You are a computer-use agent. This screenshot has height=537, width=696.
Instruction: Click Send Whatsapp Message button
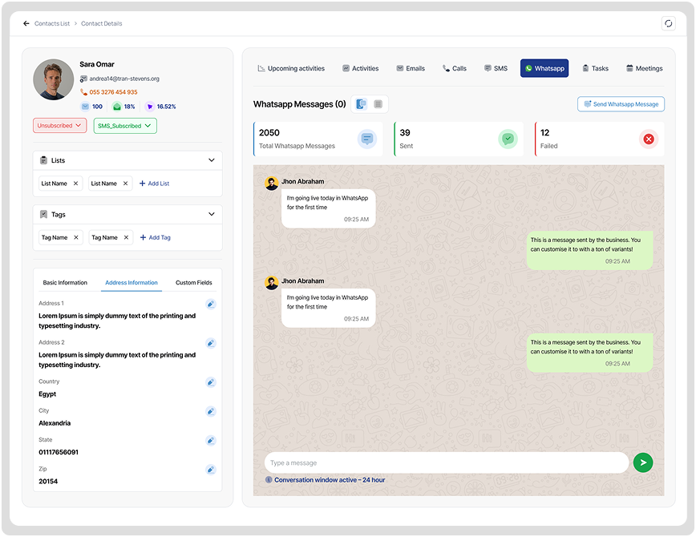pyautogui.click(x=621, y=104)
